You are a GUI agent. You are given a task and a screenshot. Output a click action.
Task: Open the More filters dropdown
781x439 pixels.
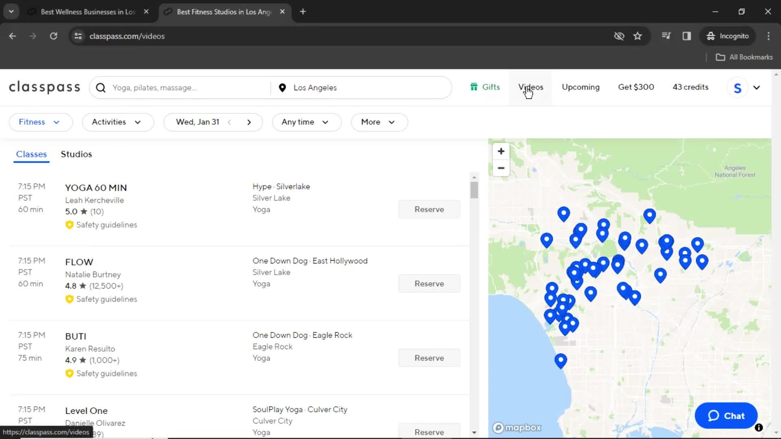click(379, 122)
